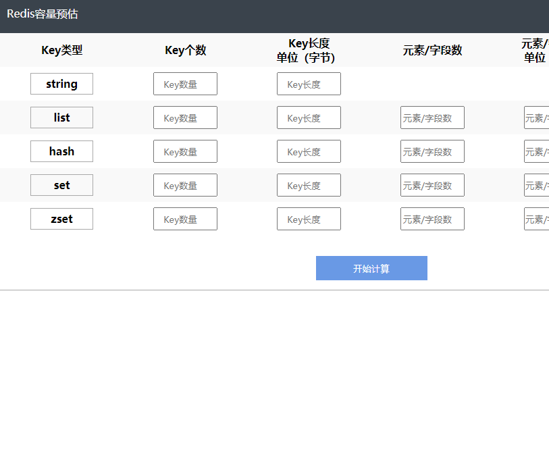The width and height of the screenshot is (549, 466).
Task: Select the hash key type box
Action: pos(61,151)
